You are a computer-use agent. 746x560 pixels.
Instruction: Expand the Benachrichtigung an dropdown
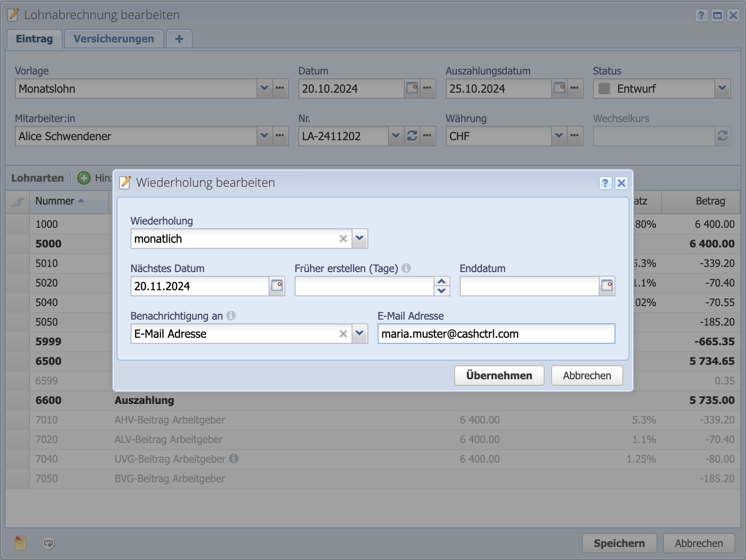tap(359, 334)
